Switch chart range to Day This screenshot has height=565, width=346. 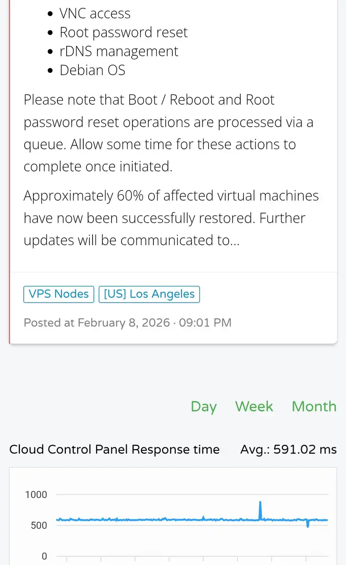(x=203, y=406)
